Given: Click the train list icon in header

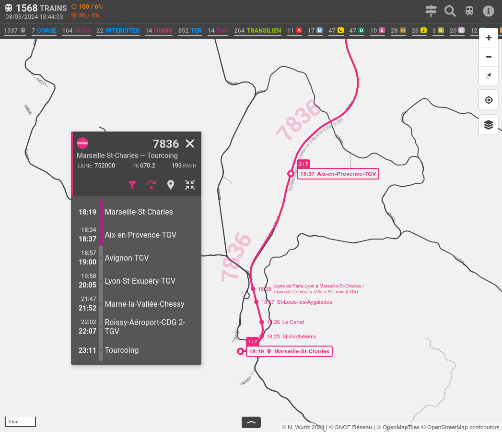Looking at the screenshot, I should (x=469, y=11).
